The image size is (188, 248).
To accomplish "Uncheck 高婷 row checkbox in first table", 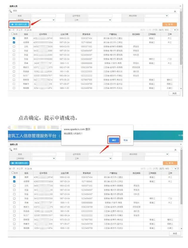I will click(x=14, y=38).
